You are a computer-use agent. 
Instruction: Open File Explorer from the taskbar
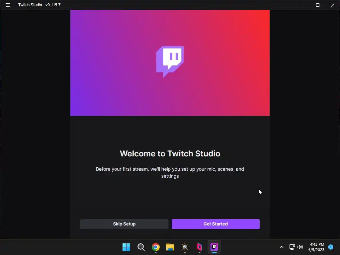coord(170,247)
